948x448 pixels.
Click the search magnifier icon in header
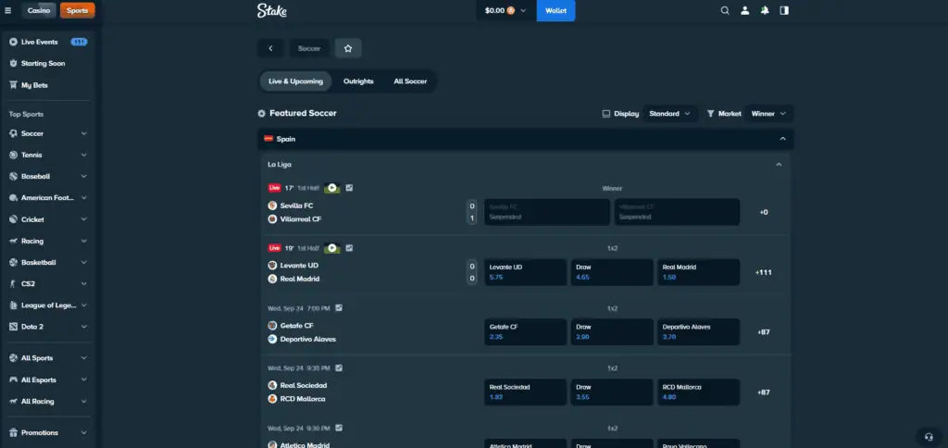click(x=725, y=11)
